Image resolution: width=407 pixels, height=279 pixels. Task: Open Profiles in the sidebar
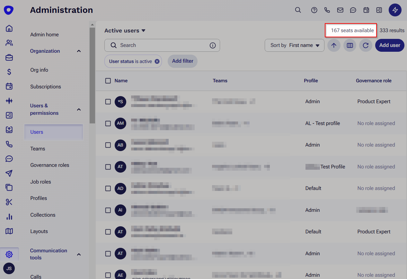click(x=39, y=198)
